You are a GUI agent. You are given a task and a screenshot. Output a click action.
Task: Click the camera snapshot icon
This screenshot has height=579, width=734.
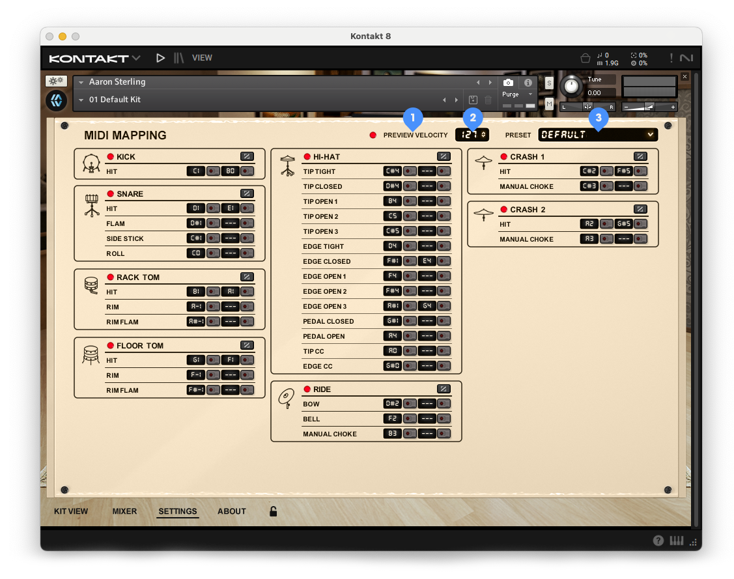509,83
